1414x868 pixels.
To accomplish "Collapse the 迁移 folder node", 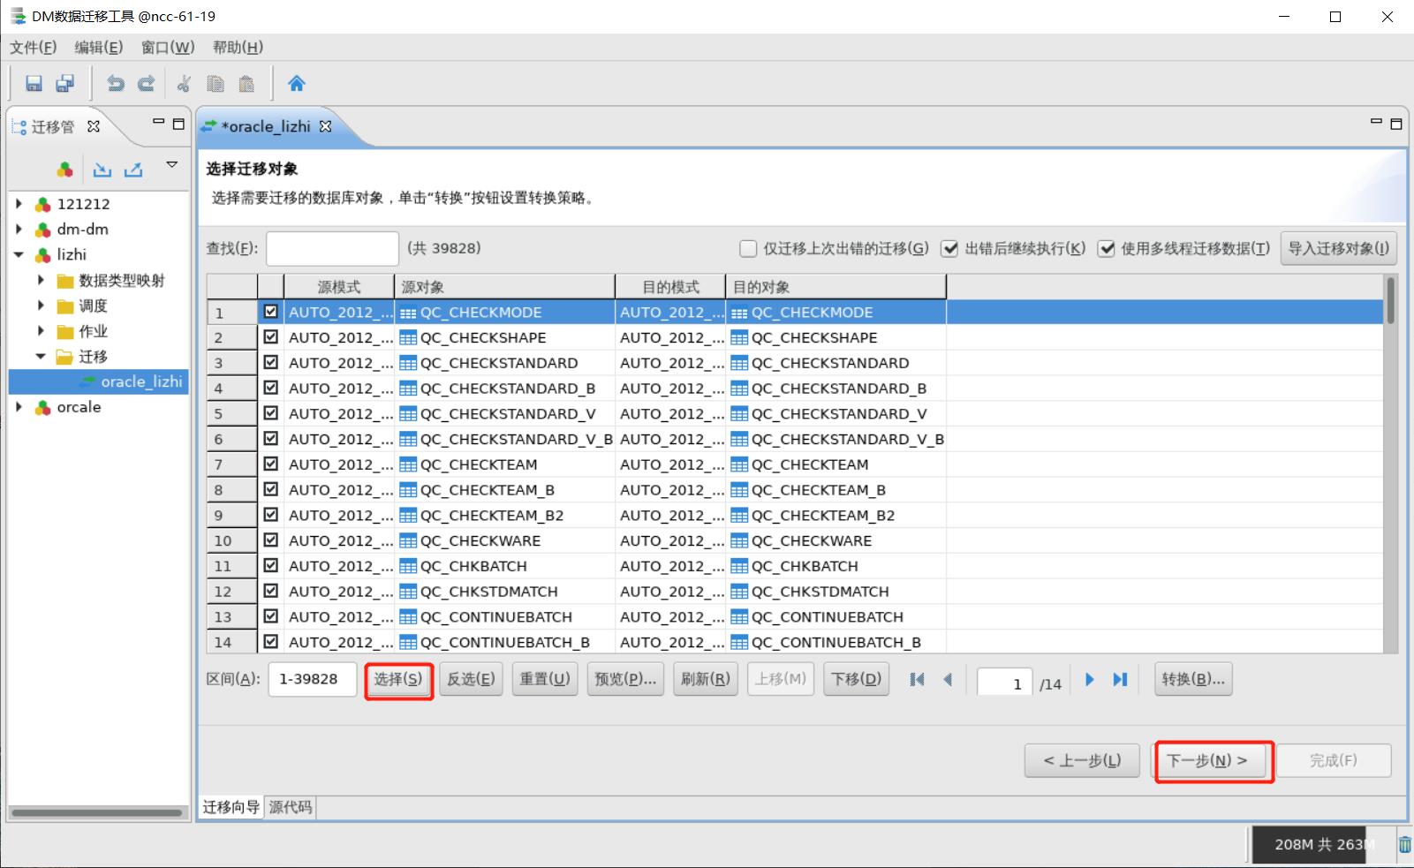I will pyautogui.click(x=41, y=357).
